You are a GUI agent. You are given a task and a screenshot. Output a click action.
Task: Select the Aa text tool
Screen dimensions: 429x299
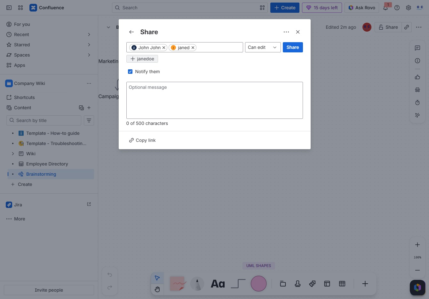[x=218, y=284]
